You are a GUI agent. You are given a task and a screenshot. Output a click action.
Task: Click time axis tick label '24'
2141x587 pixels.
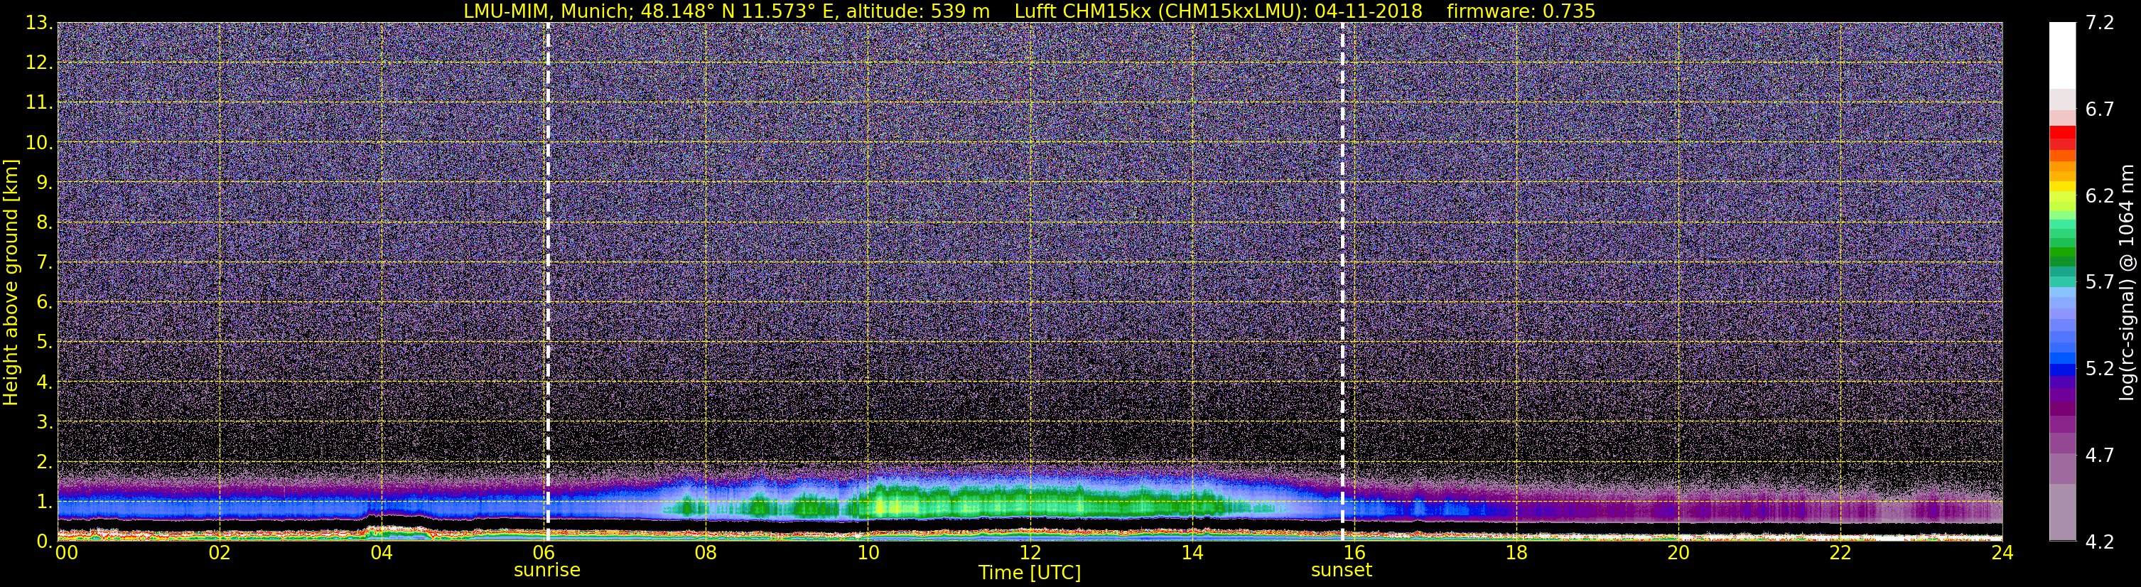(x=2002, y=553)
